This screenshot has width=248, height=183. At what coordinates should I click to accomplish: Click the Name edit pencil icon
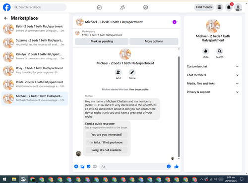132,72
